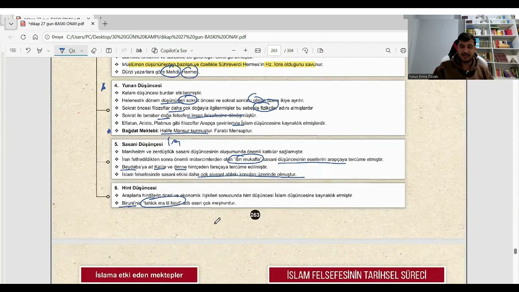This screenshot has height=292, width=519.
Task: Switch the page view layout
Action: pos(320,51)
